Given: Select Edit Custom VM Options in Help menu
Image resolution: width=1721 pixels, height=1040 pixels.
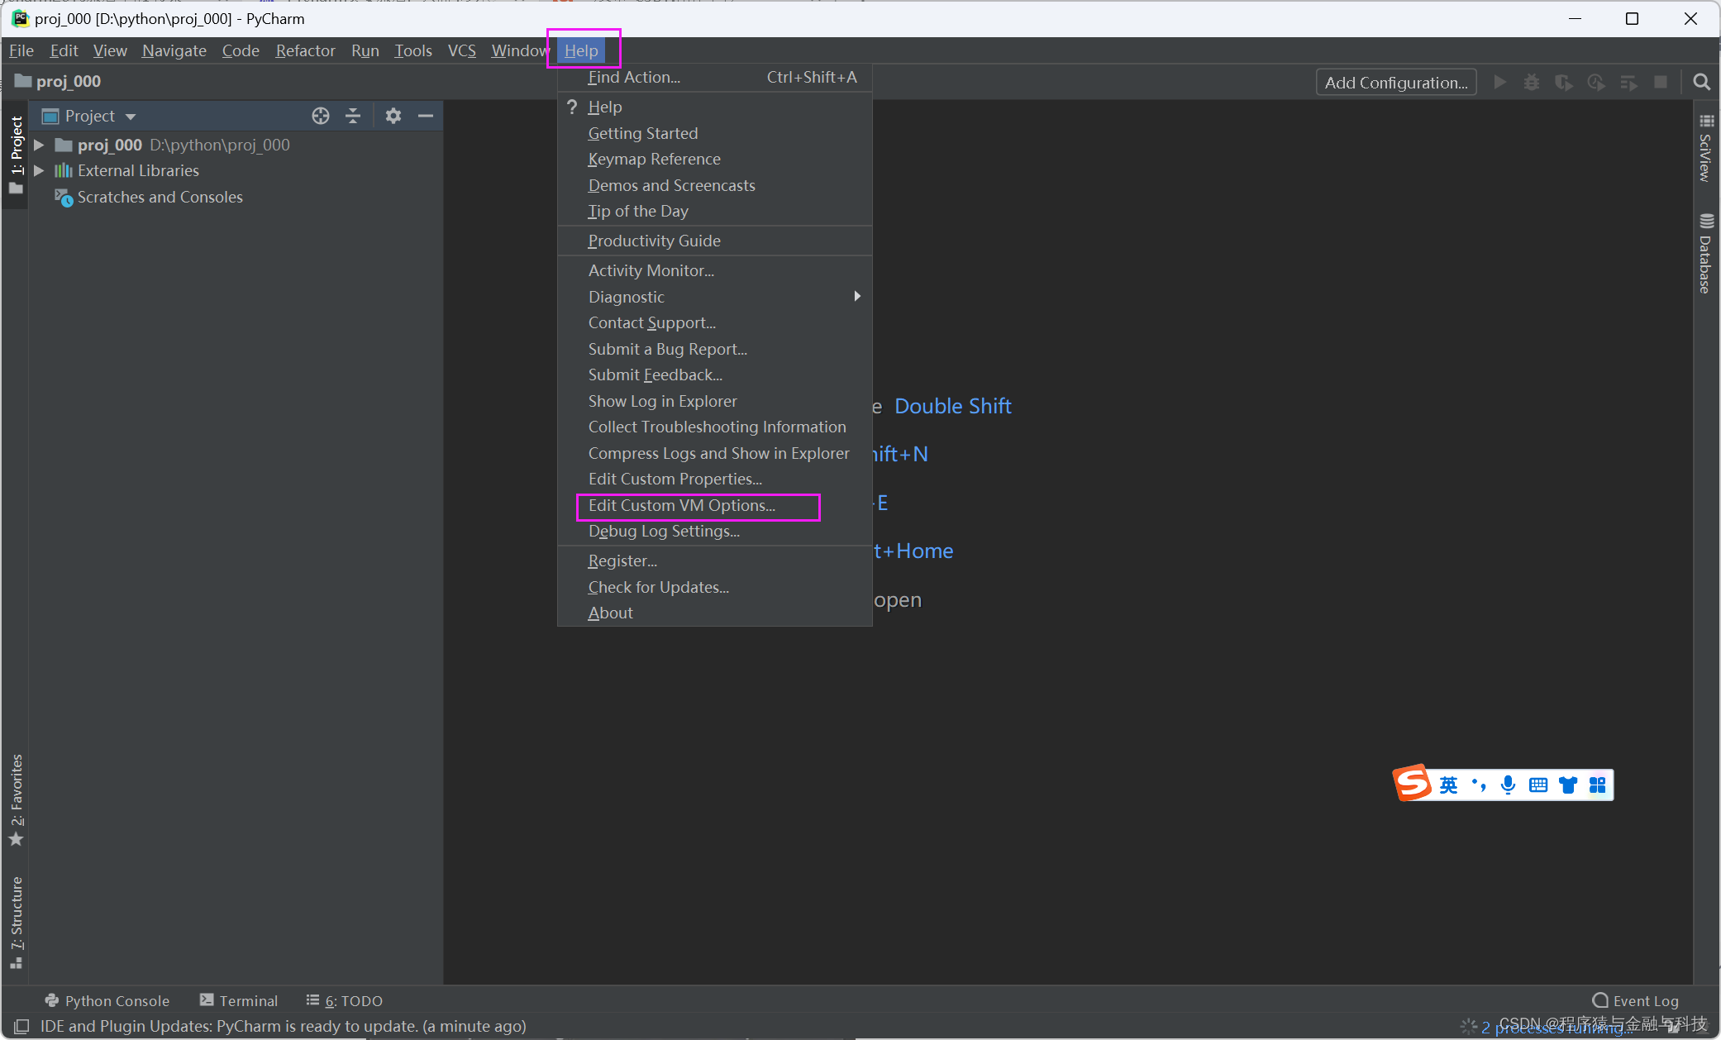Looking at the screenshot, I should click(x=681, y=505).
